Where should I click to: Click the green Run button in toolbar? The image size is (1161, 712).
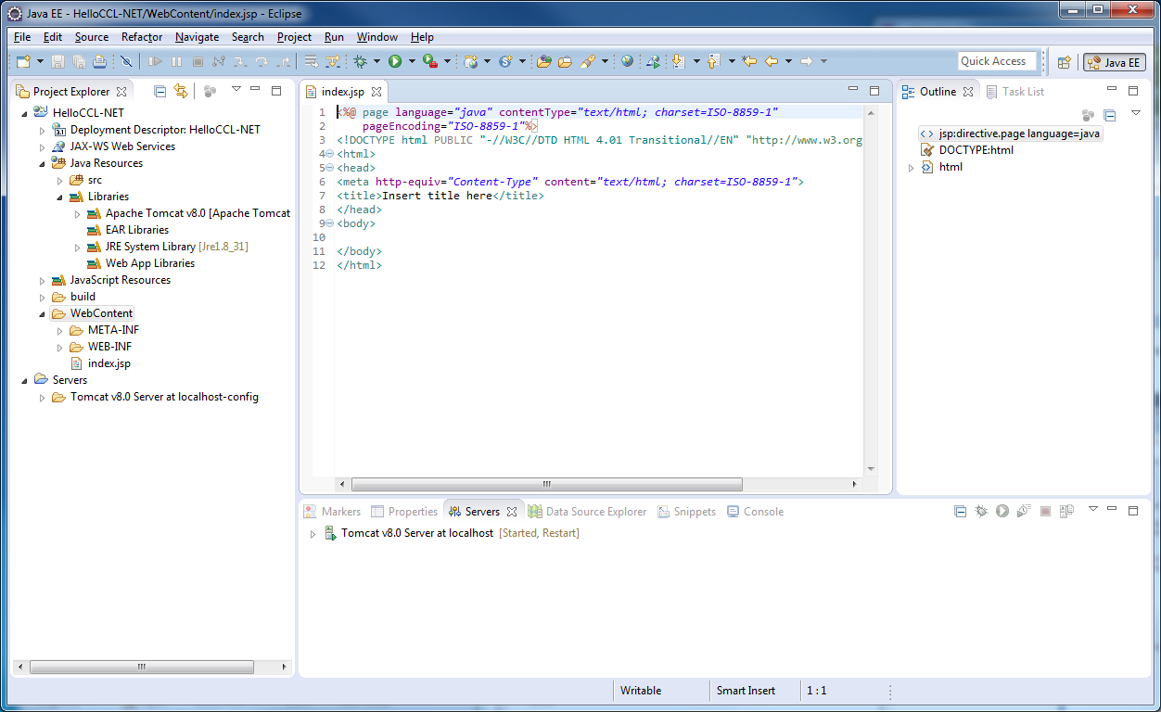point(395,61)
